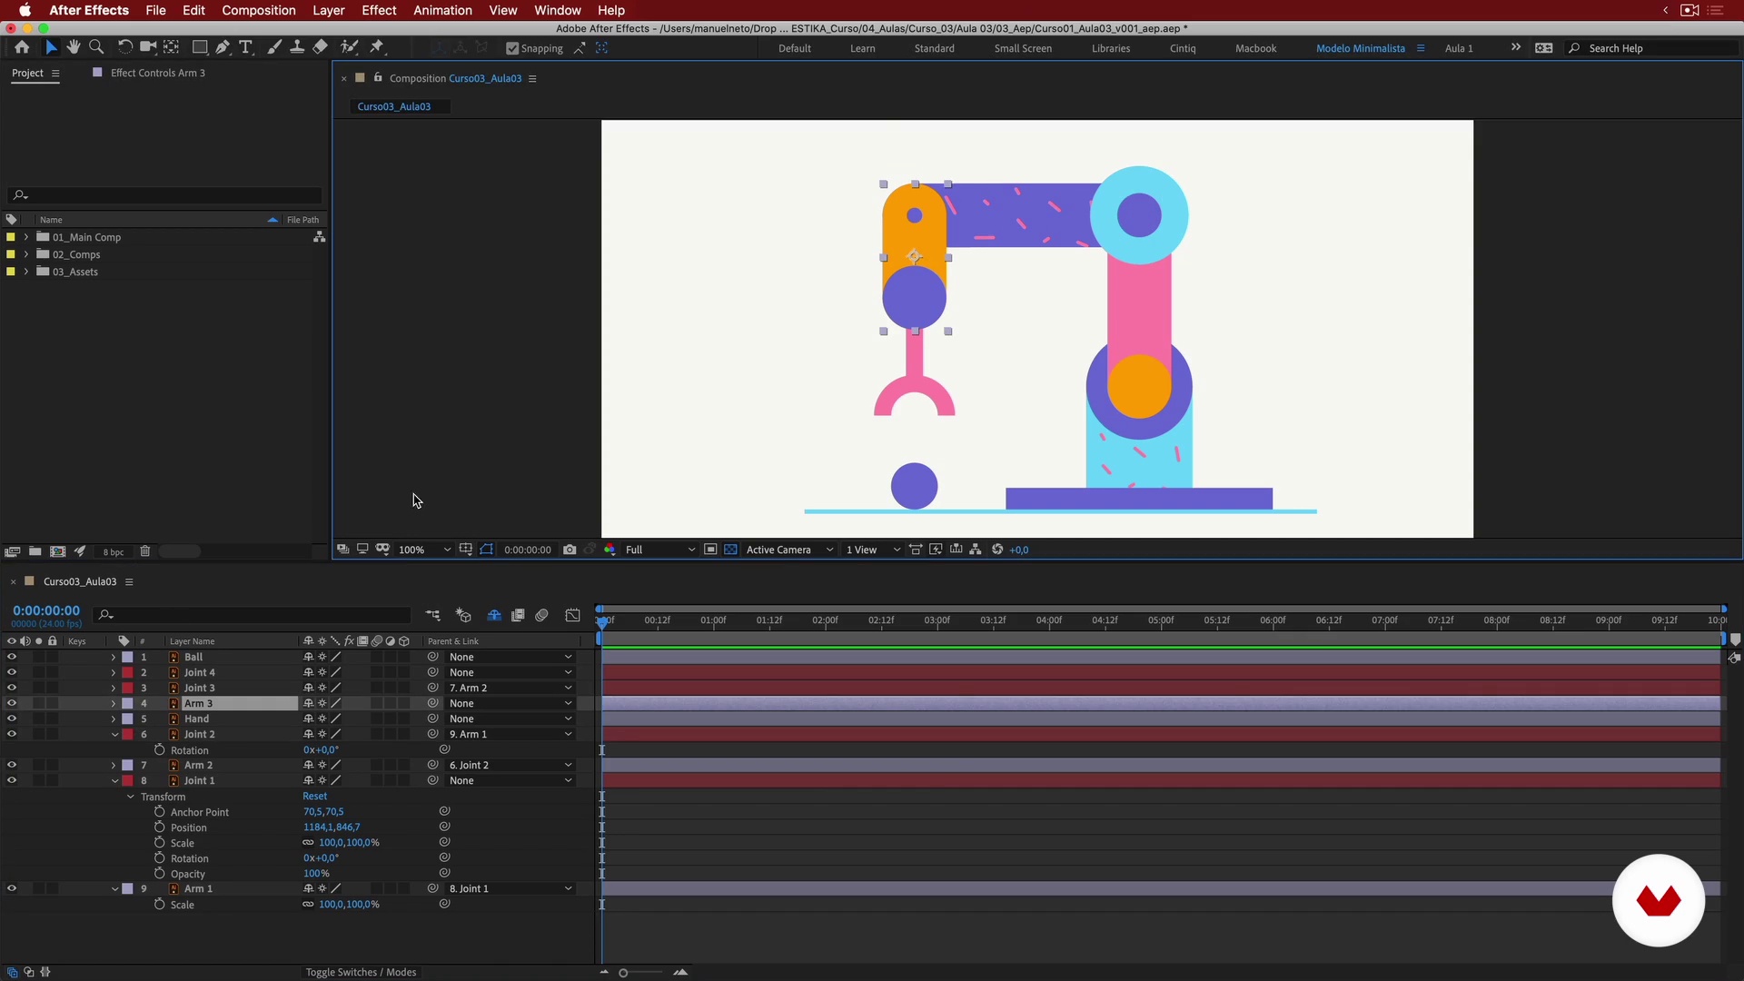Image resolution: width=1744 pixels, height=981 pixels.
Task: Click the timeline current time 0:00:00:00 display
Action: pos(46,610)
